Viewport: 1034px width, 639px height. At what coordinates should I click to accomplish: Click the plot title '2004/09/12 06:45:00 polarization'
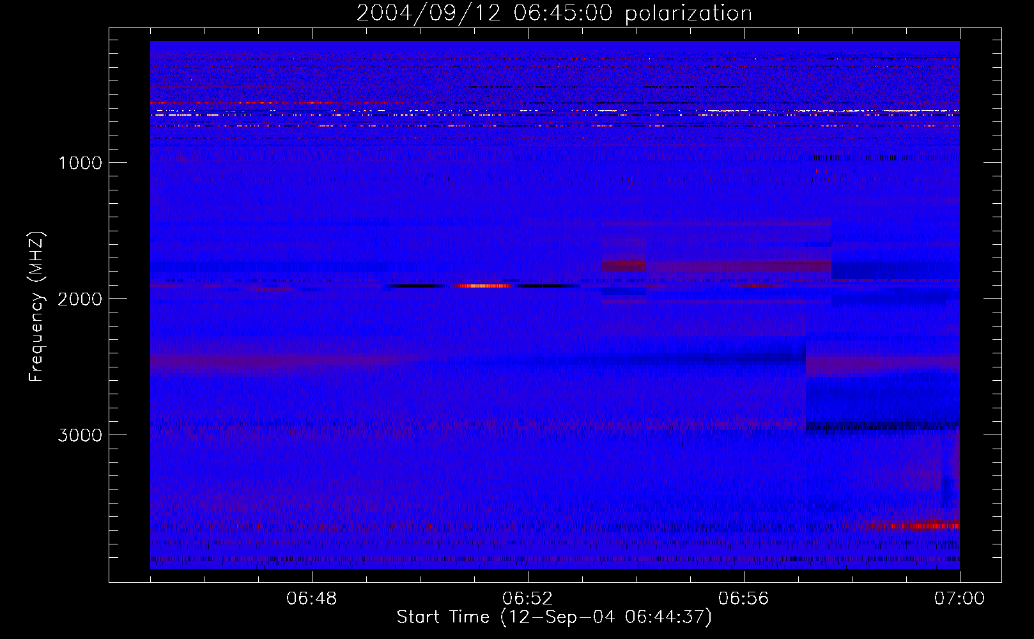pyautogui.click(x=554, y=13)
